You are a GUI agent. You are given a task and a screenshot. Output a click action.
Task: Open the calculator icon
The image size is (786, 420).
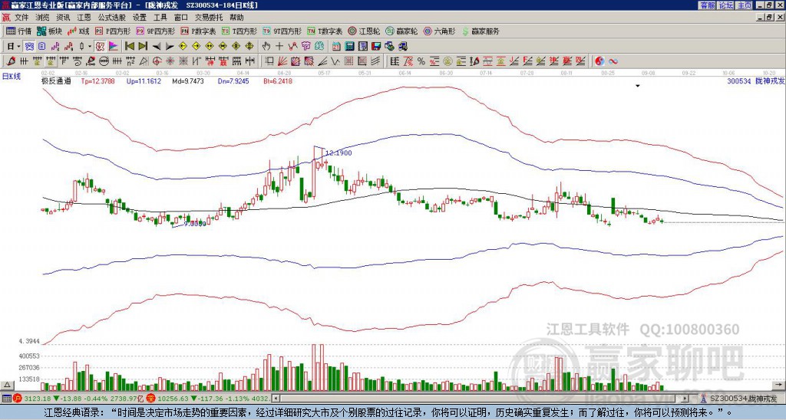[349, 47]
